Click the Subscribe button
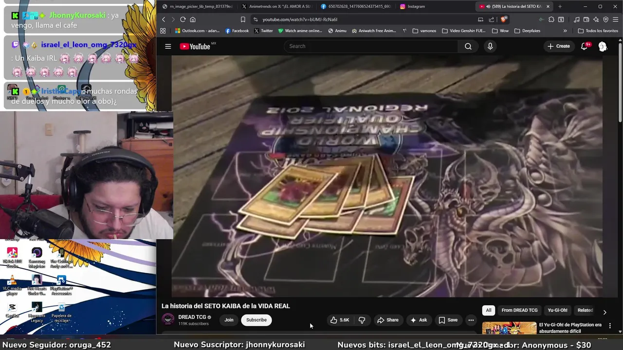 [256, 320]
